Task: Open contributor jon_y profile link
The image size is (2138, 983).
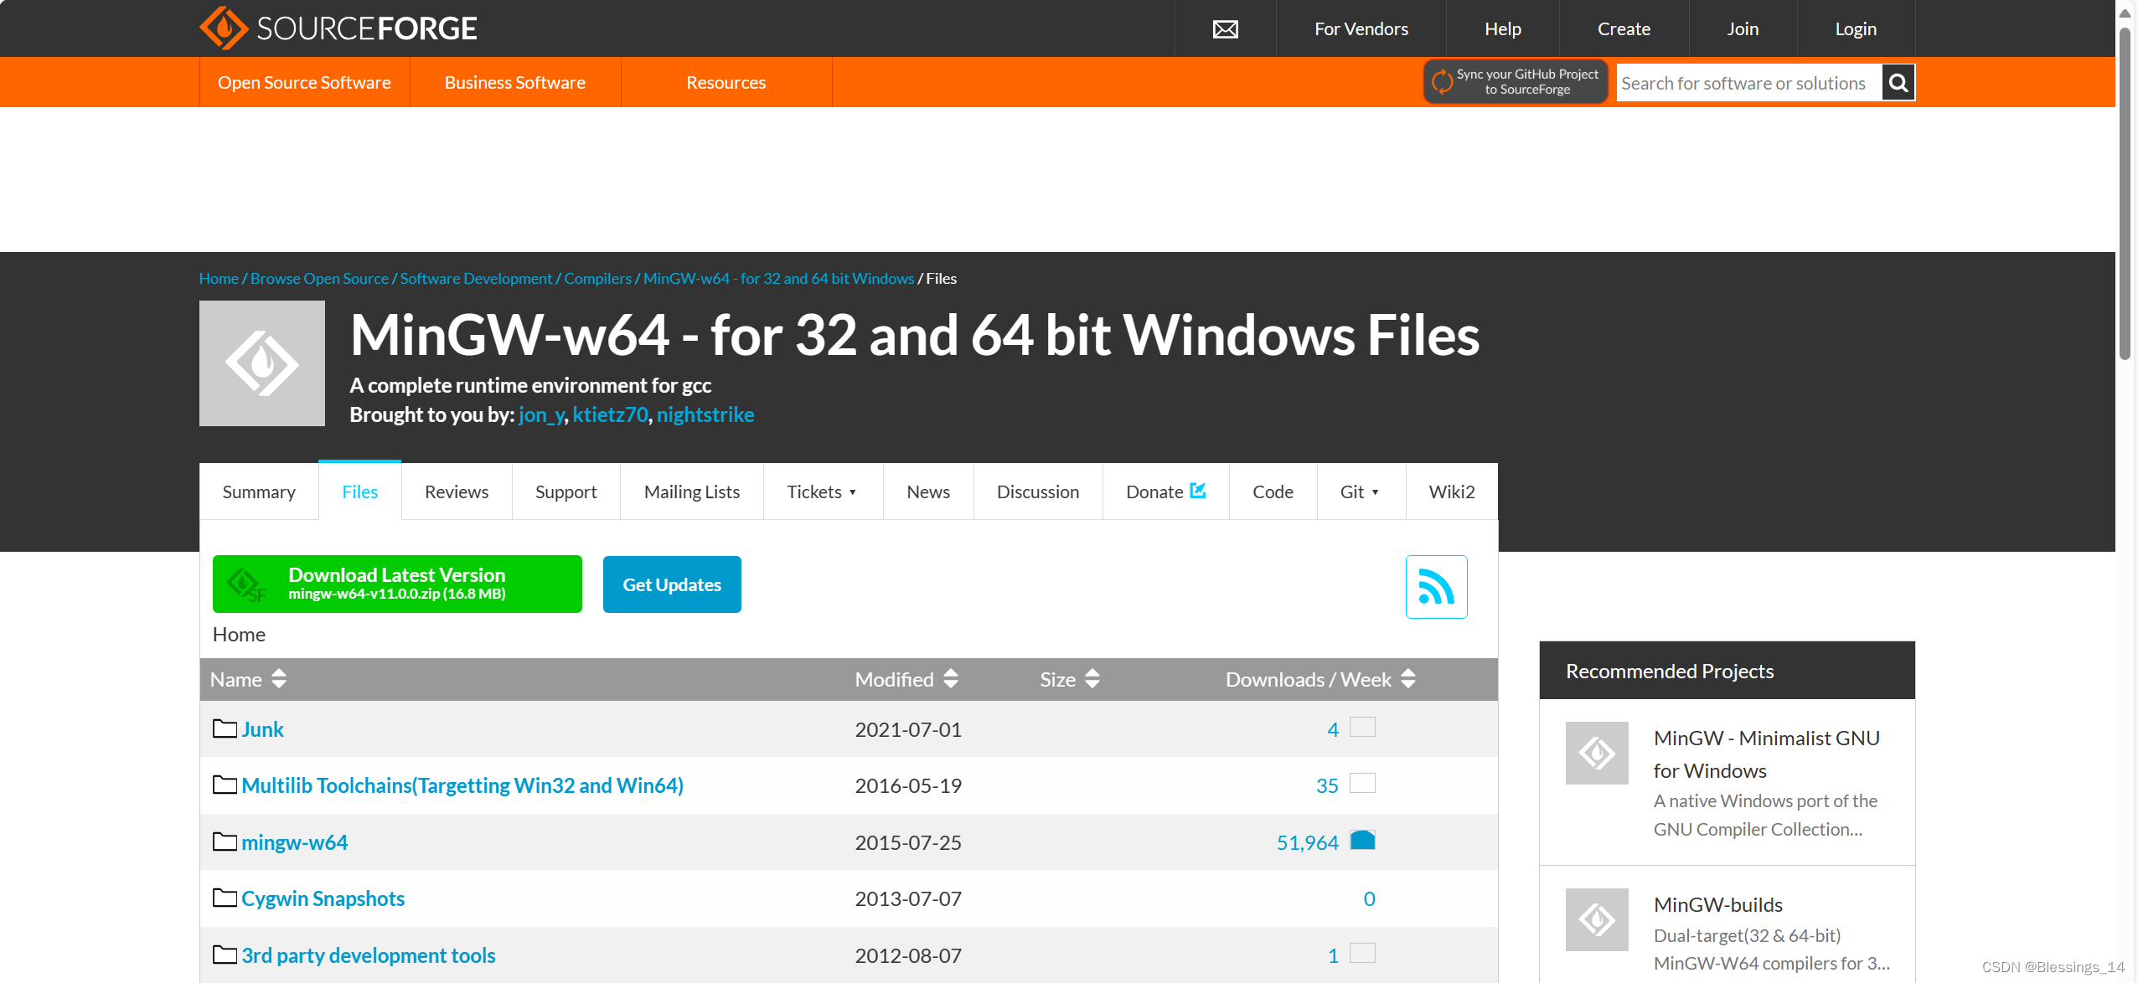Action: click(x=541, y=414)
